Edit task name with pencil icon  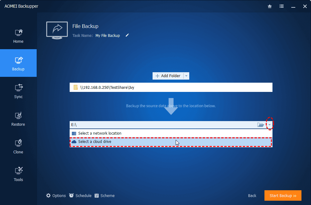click(127, 35)
